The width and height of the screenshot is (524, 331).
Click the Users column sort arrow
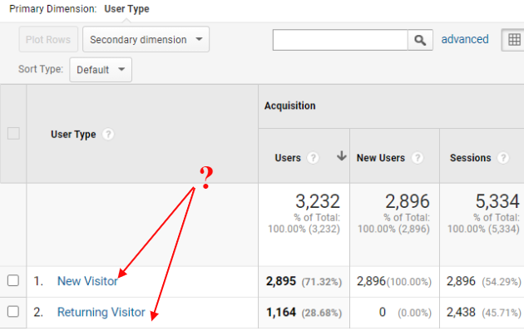pos(341,156)
